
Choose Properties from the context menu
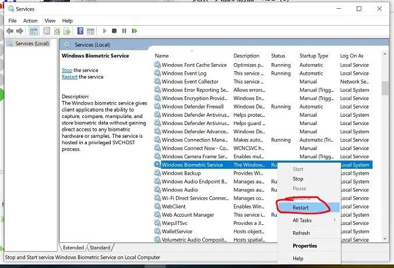(305, 246)
